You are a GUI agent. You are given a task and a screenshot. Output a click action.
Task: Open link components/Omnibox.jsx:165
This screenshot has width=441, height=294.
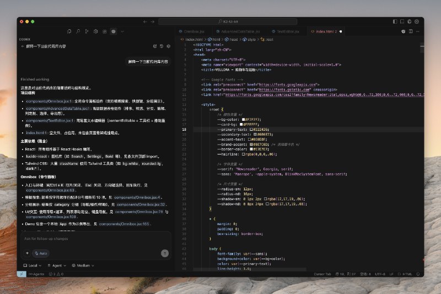pyautogui.click(x=124, y=224)
